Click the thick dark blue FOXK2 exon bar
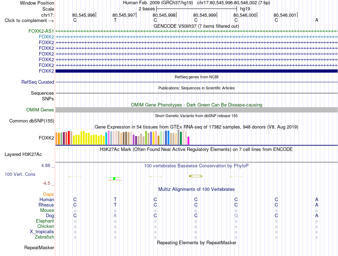This screenshot has width=338, height=256. click(x=196, y=71)
